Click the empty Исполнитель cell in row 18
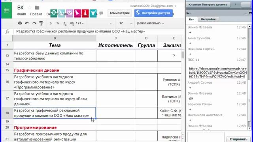The width and height of the screenshot is (253, 142). tap(115, 113)
